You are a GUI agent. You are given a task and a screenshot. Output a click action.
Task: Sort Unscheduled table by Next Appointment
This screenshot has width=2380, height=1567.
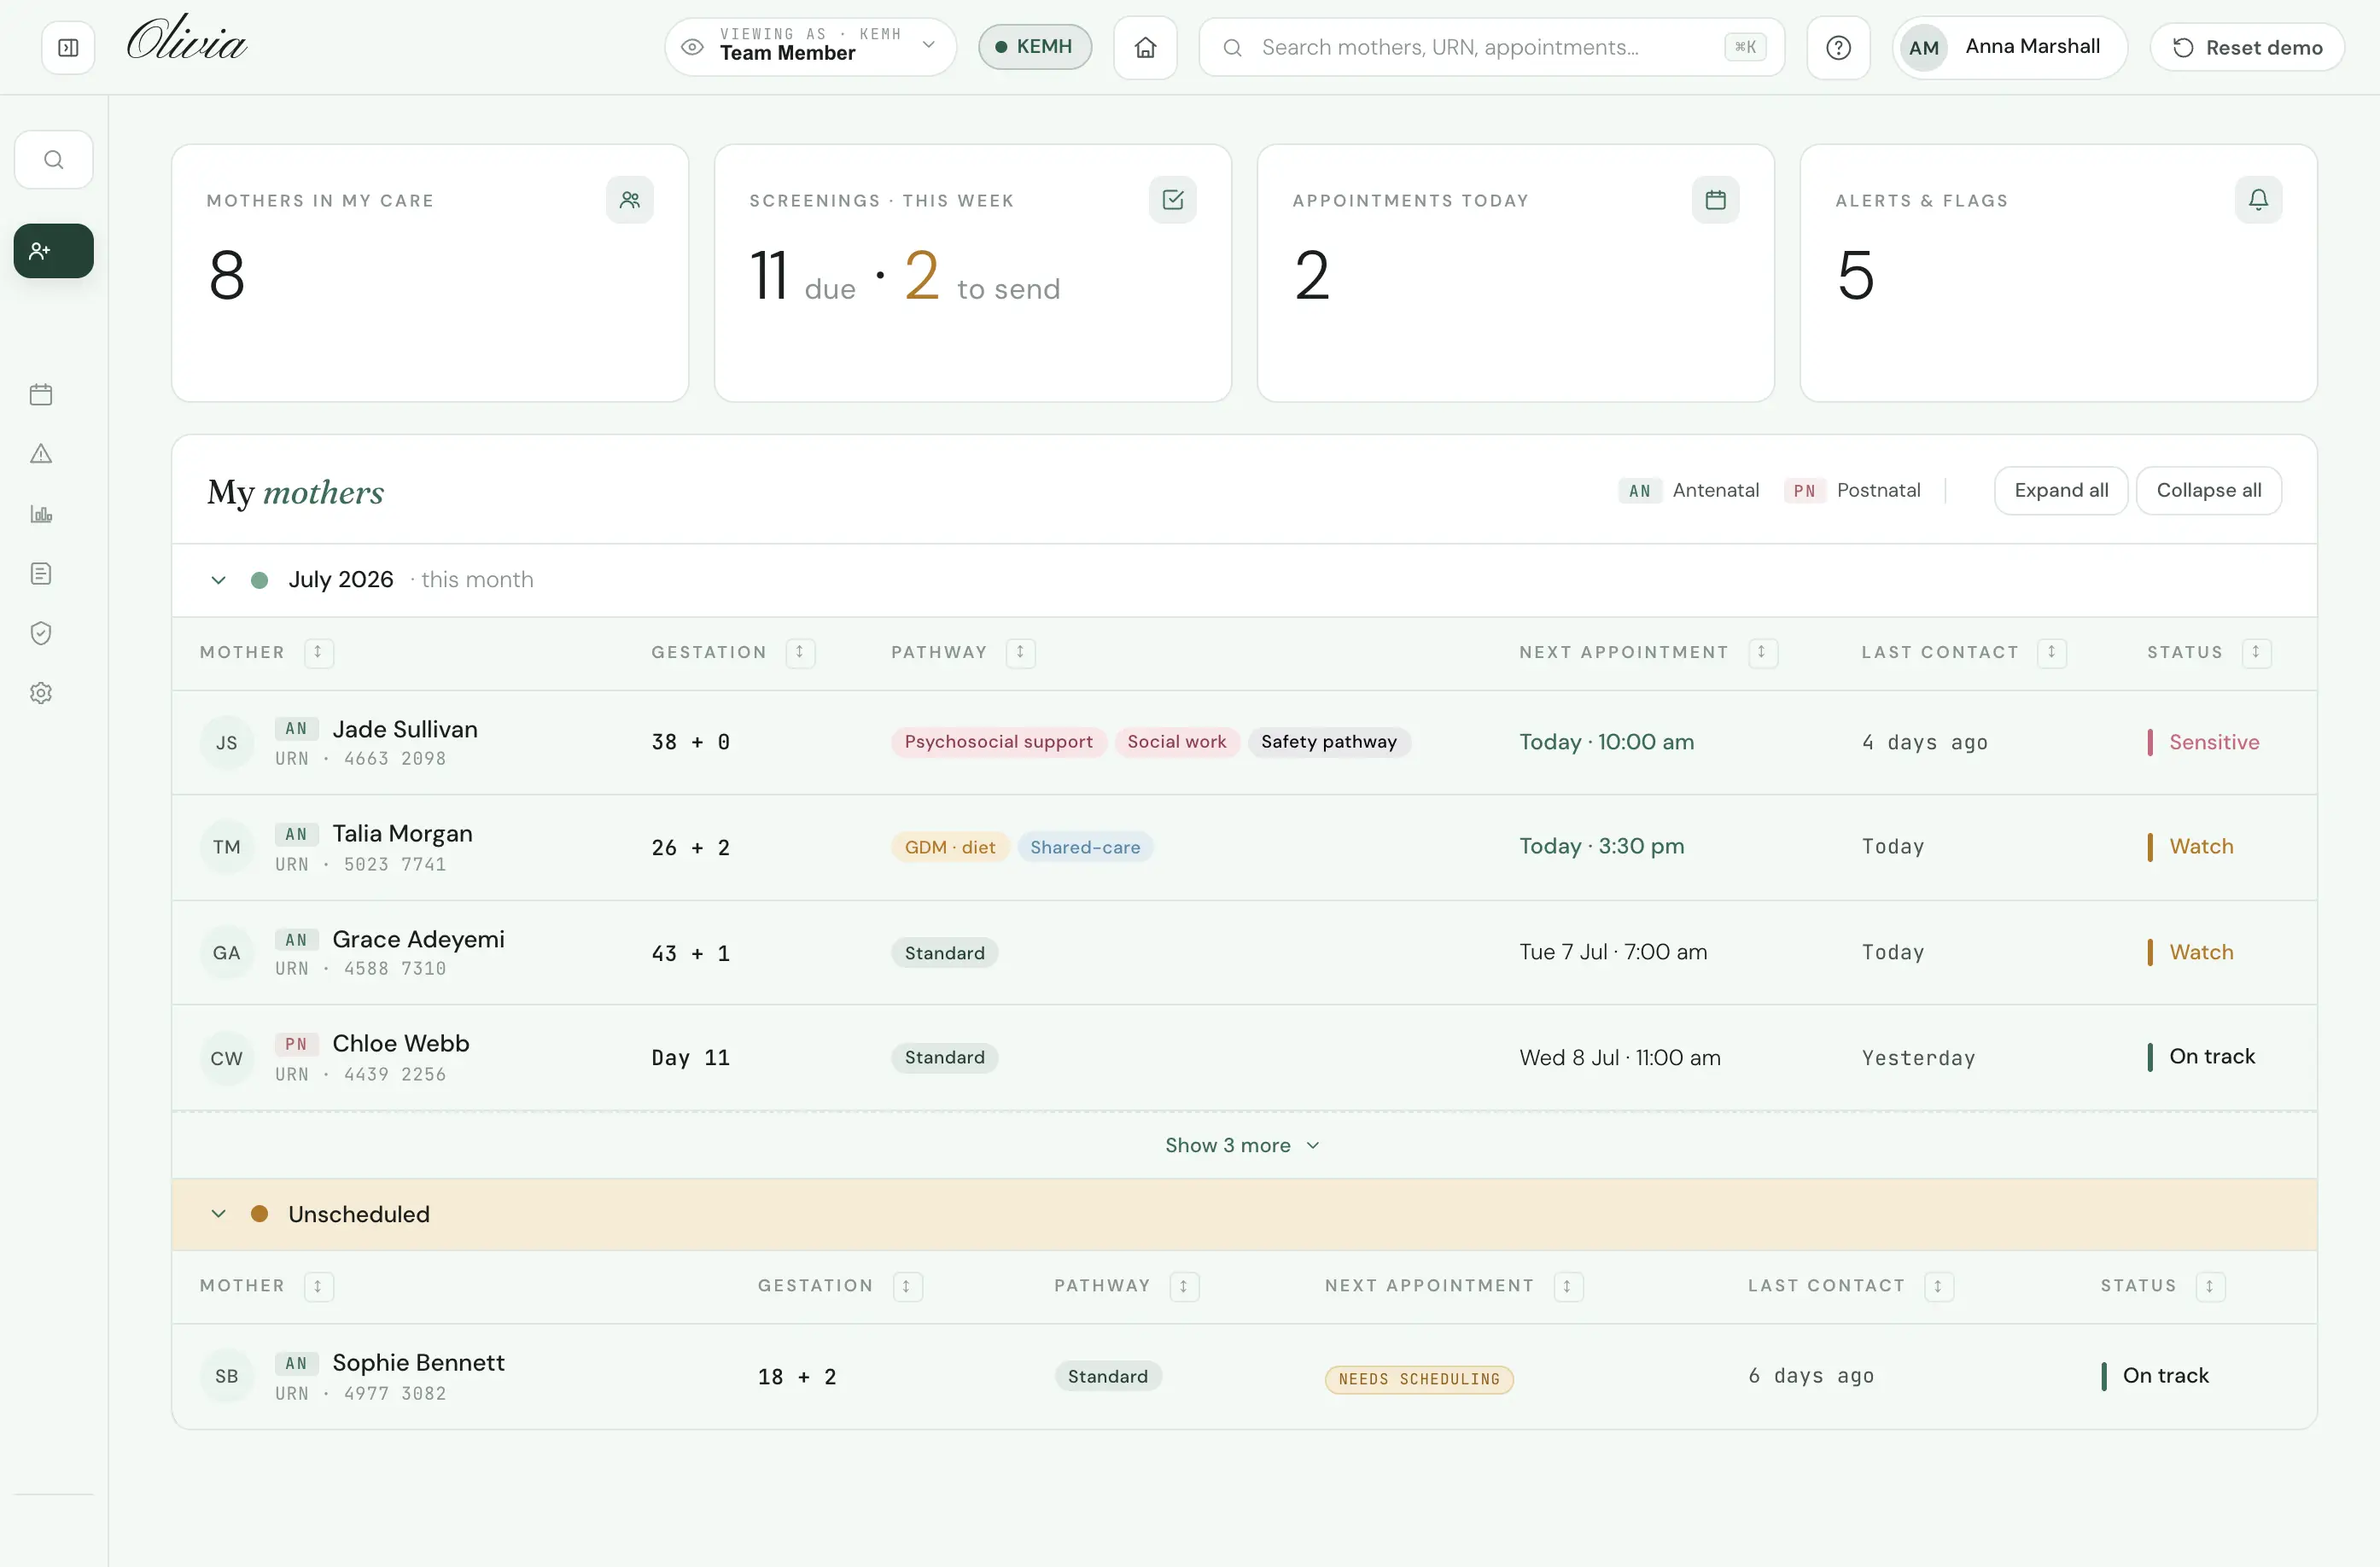[x=1568, y=1286]
